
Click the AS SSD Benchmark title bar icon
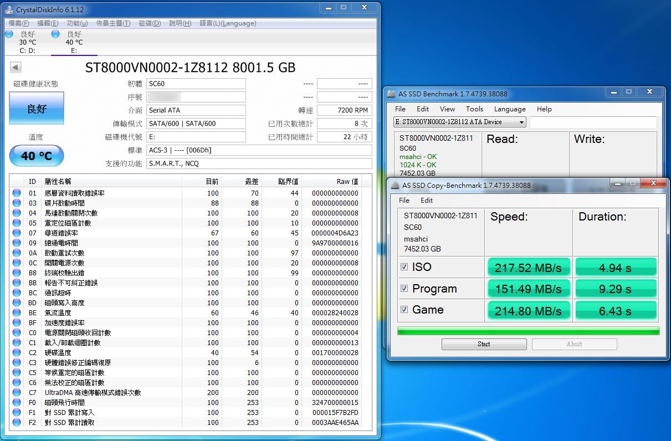pos(391,94)
